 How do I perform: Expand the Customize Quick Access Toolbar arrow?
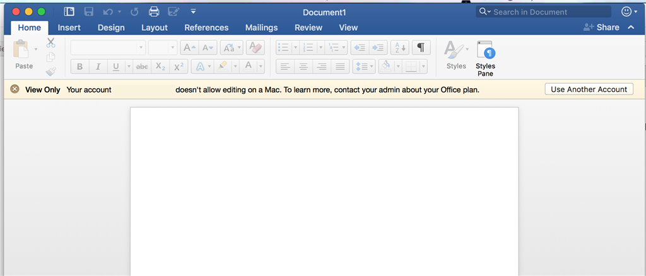193,11
